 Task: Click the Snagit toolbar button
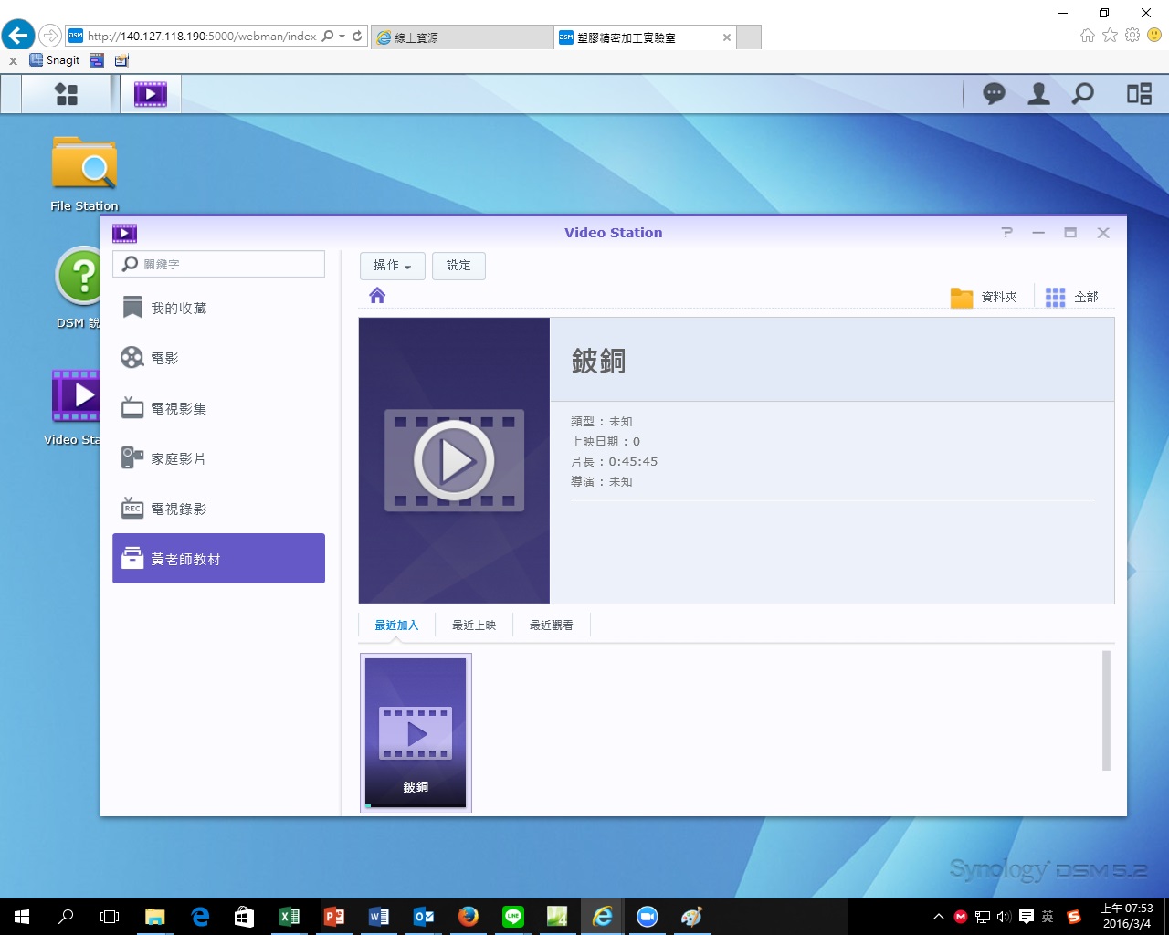(x=55, y=60)
